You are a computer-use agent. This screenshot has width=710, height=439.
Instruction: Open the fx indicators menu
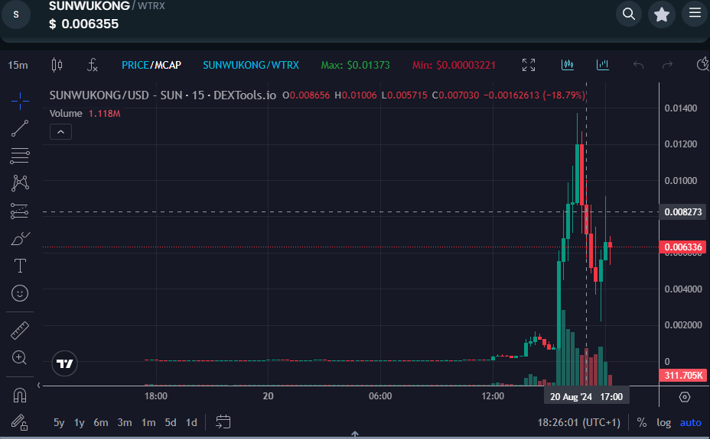pos(92,65)
